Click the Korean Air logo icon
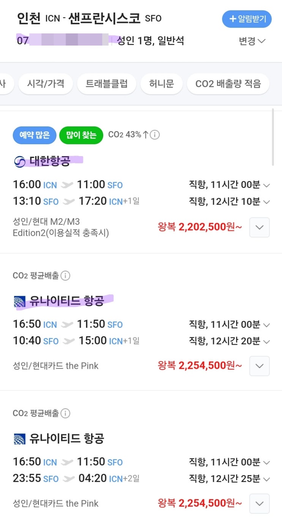Viewport: 282px width, 526px height. click(x=20, y=162)
